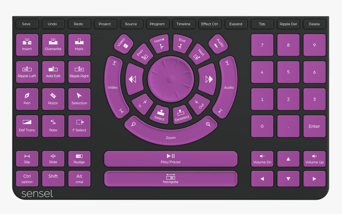Tap the Ctrl option modifier key
The width and height of the screenshot is (342, 214).
[x=27, y=179]
